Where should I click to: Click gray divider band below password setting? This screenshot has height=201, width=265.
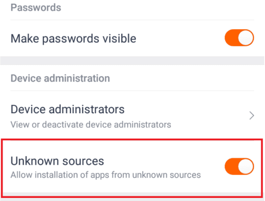click(132, 61)
